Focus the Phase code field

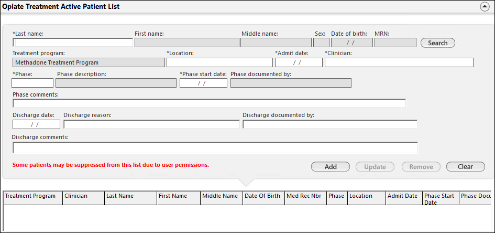(x=32, y=83)
